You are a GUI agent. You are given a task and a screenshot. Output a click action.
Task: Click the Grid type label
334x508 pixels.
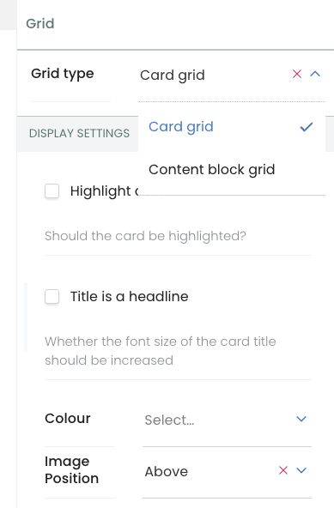click(63, 74)
